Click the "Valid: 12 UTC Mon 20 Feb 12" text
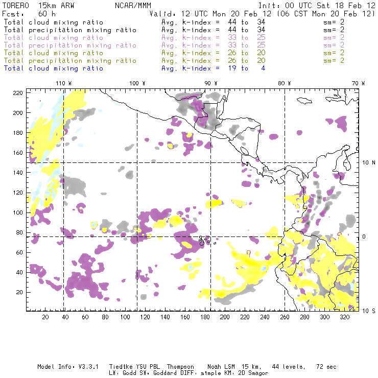Viewport: 378px width, 378px height. (210, 14)
